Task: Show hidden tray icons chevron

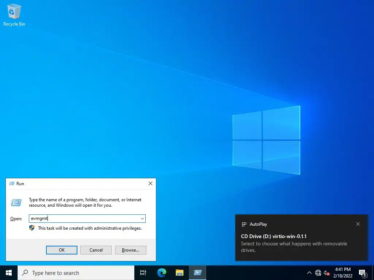Action: pos(309,273)
